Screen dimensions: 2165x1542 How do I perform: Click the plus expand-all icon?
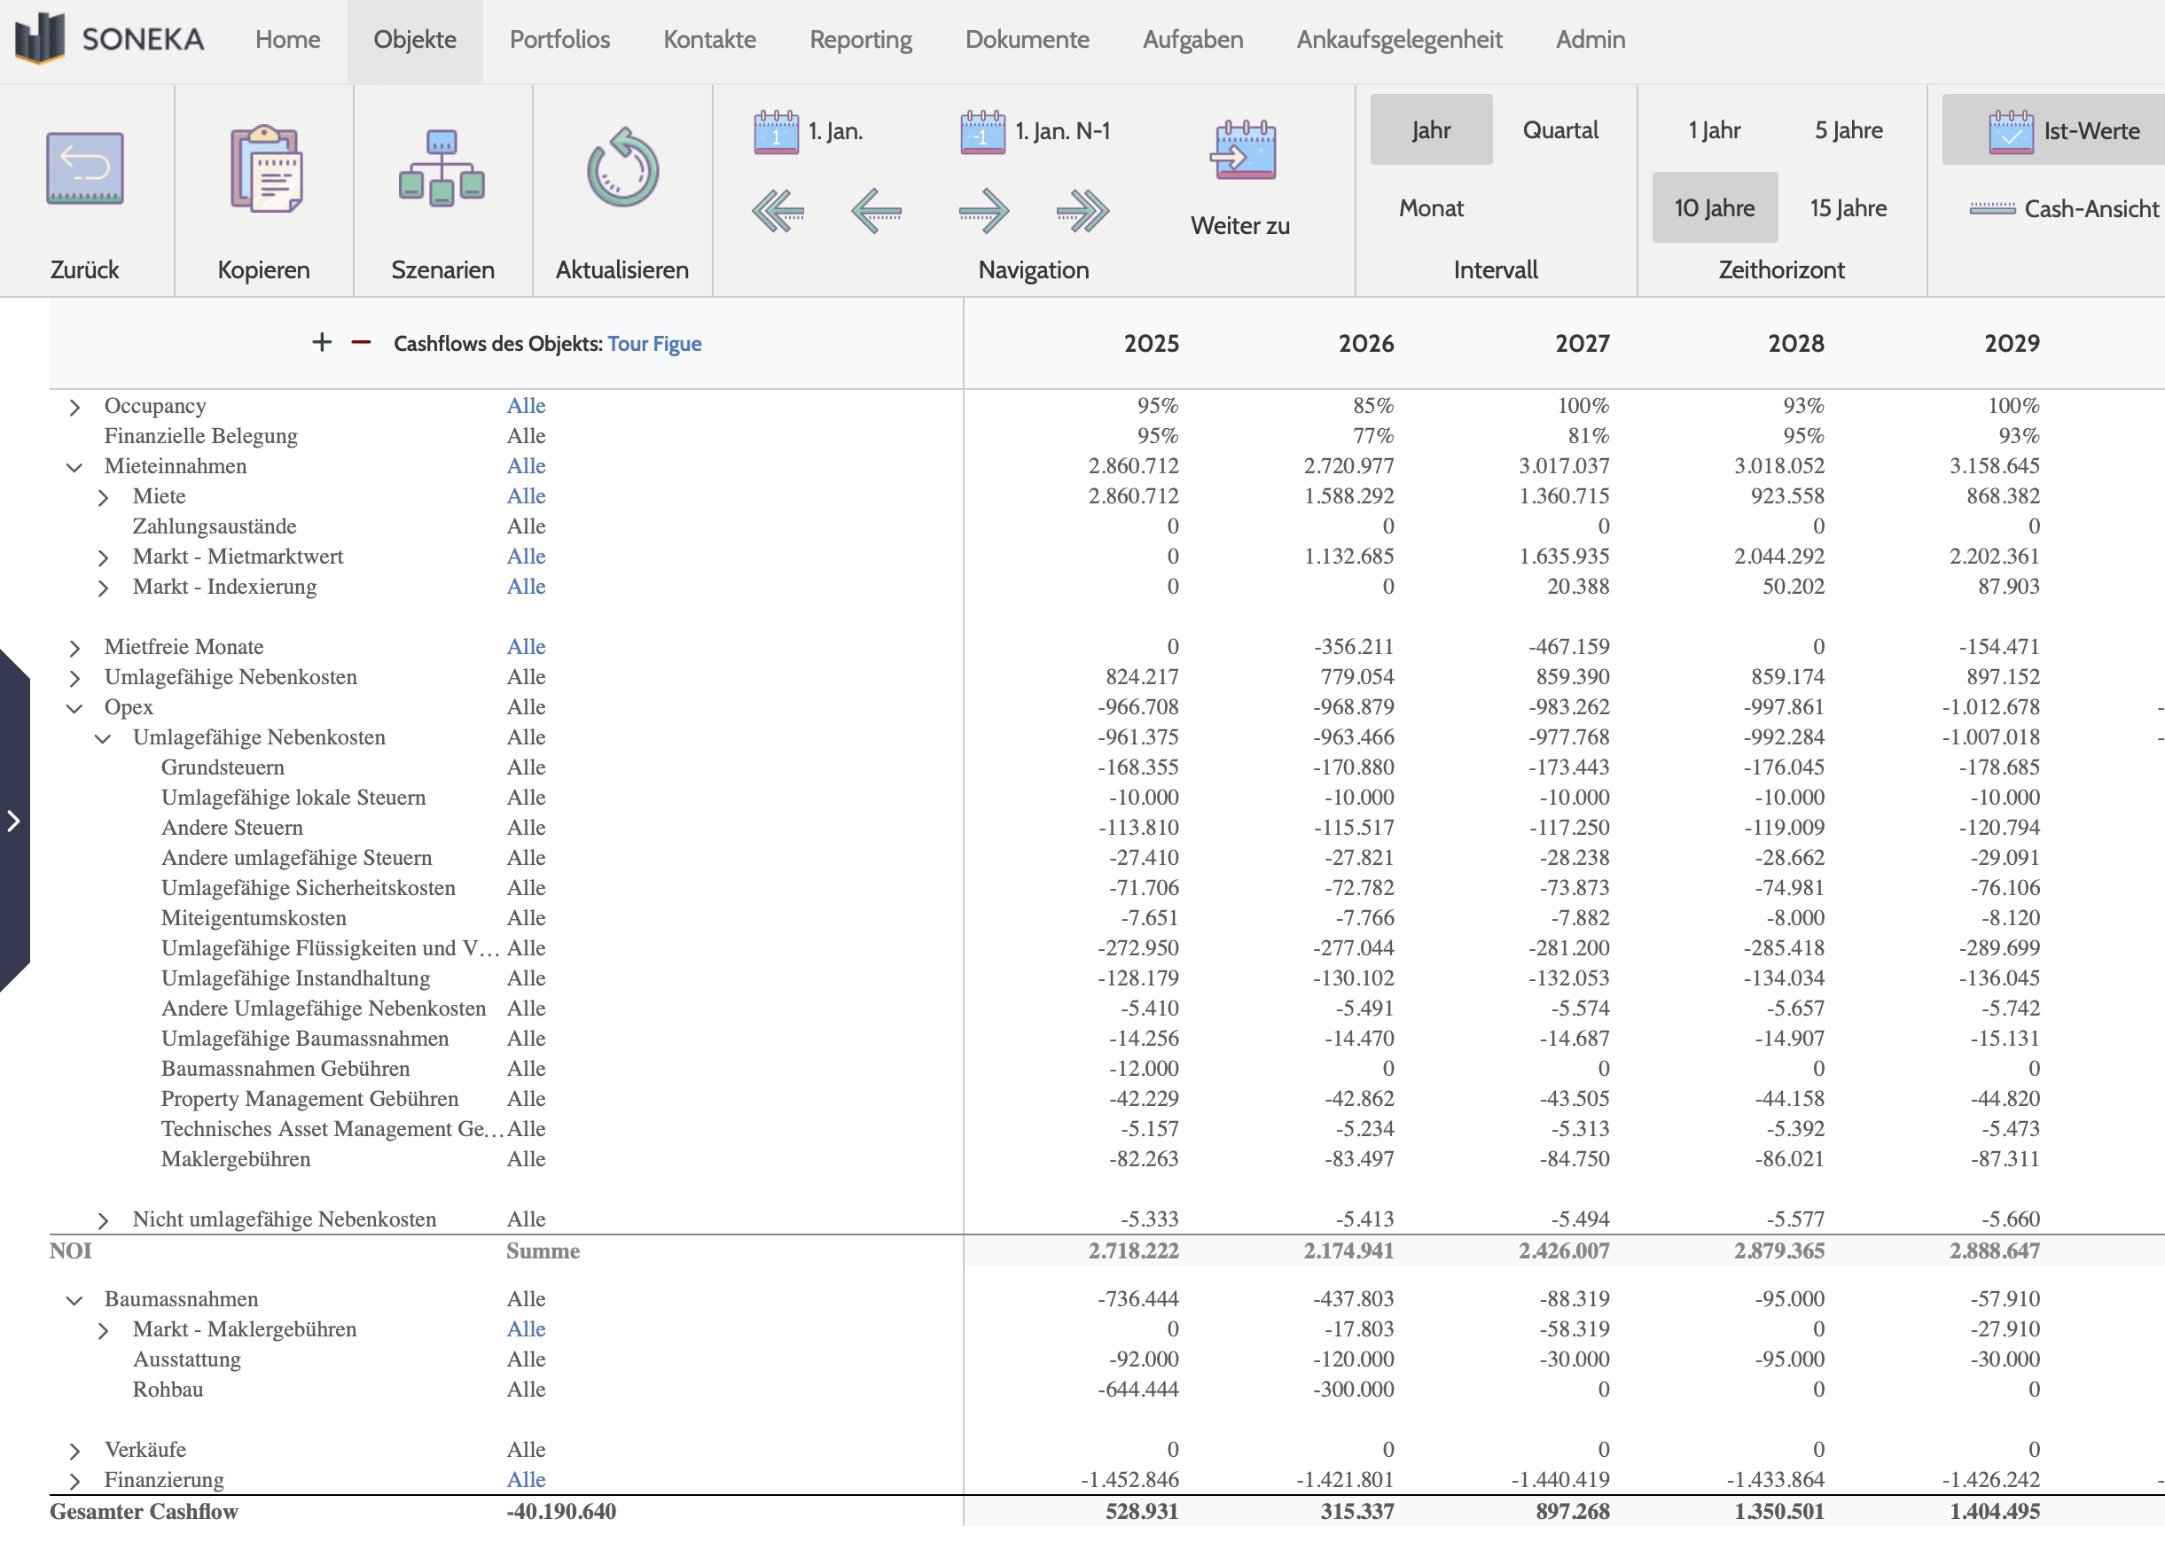[321, 343]
